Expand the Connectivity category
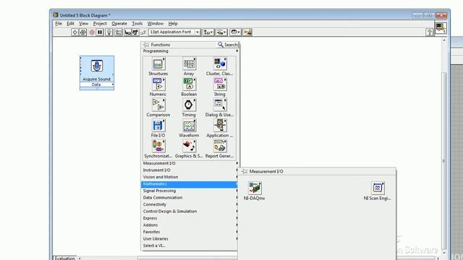This screenshot has height=260, width=463. point(190,204)
